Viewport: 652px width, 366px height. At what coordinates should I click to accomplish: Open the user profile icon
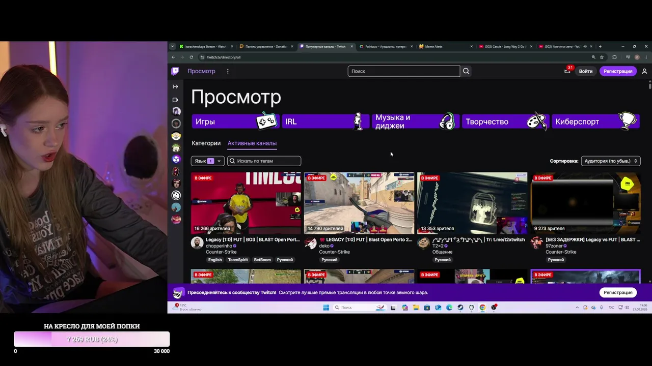tap(644, 71)
